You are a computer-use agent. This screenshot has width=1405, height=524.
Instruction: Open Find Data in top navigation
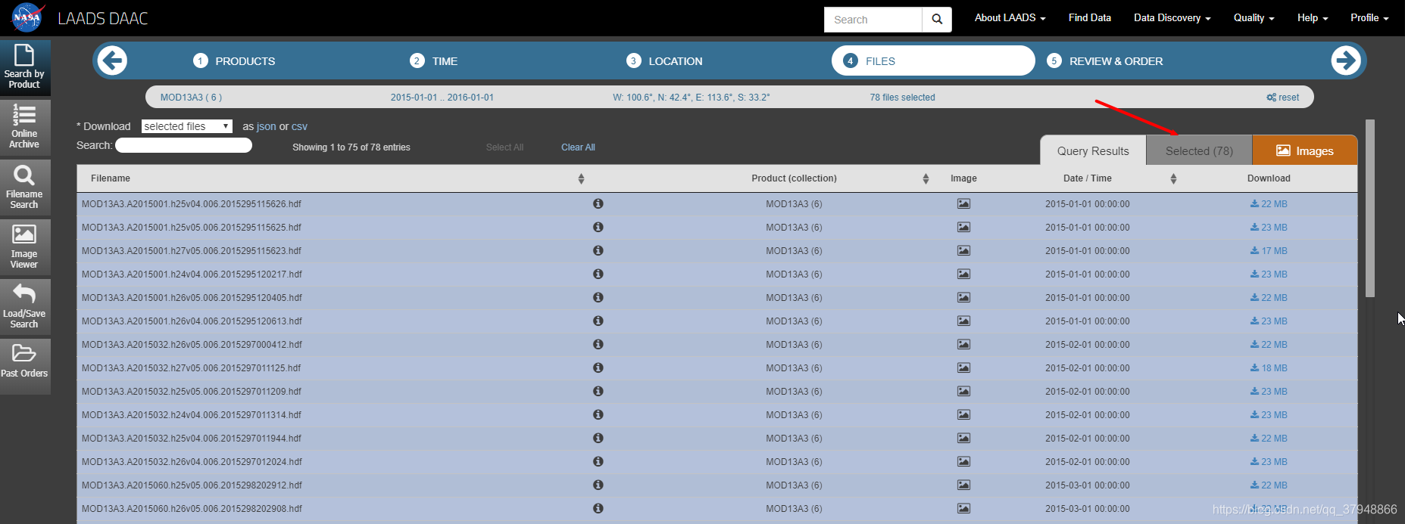pyautogui.click(x=1089, y=17)
